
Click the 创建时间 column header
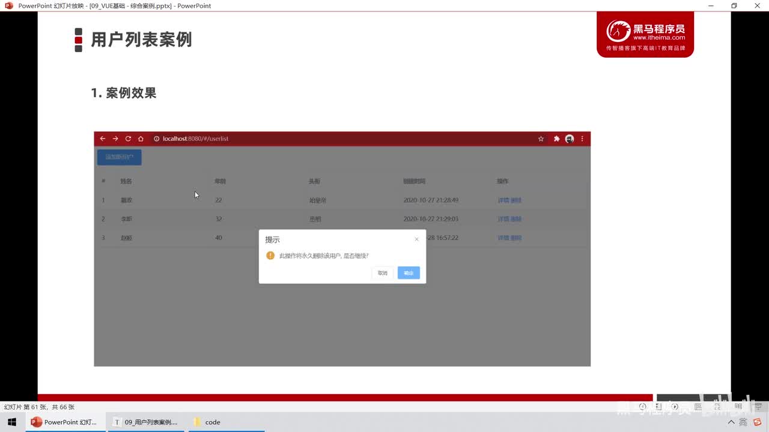pyautogui.click(x=415, y=181)
